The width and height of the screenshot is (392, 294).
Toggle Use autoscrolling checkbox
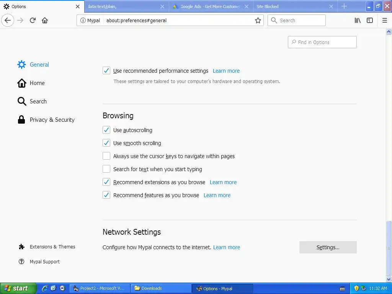tap(106, 130)
